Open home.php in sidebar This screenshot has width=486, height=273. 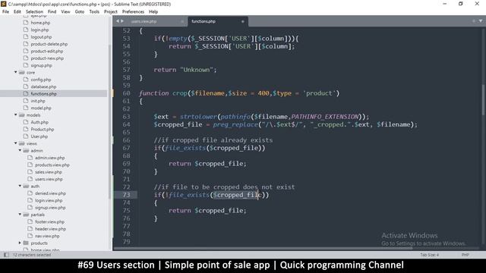(40, 23)
